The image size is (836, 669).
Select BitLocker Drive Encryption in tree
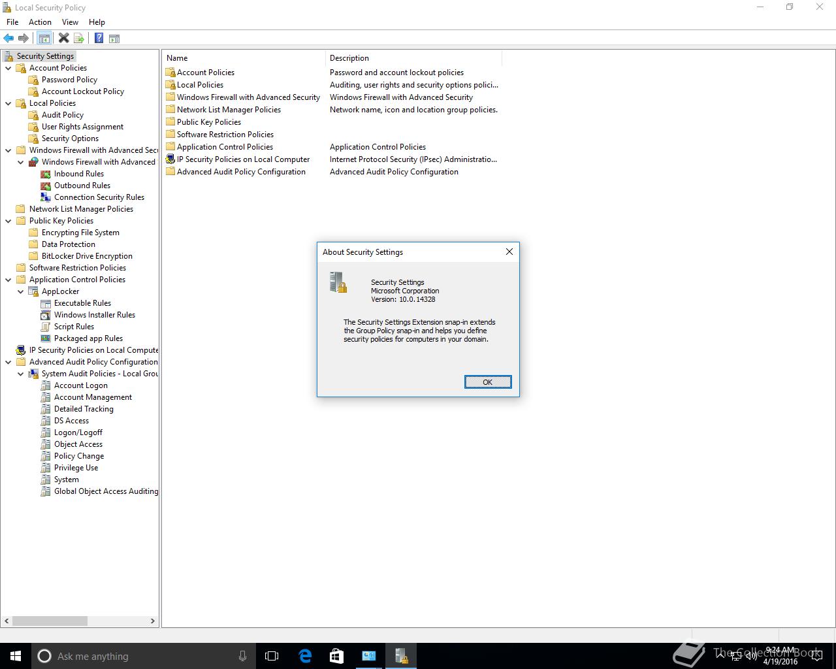(x=87, y=256)
